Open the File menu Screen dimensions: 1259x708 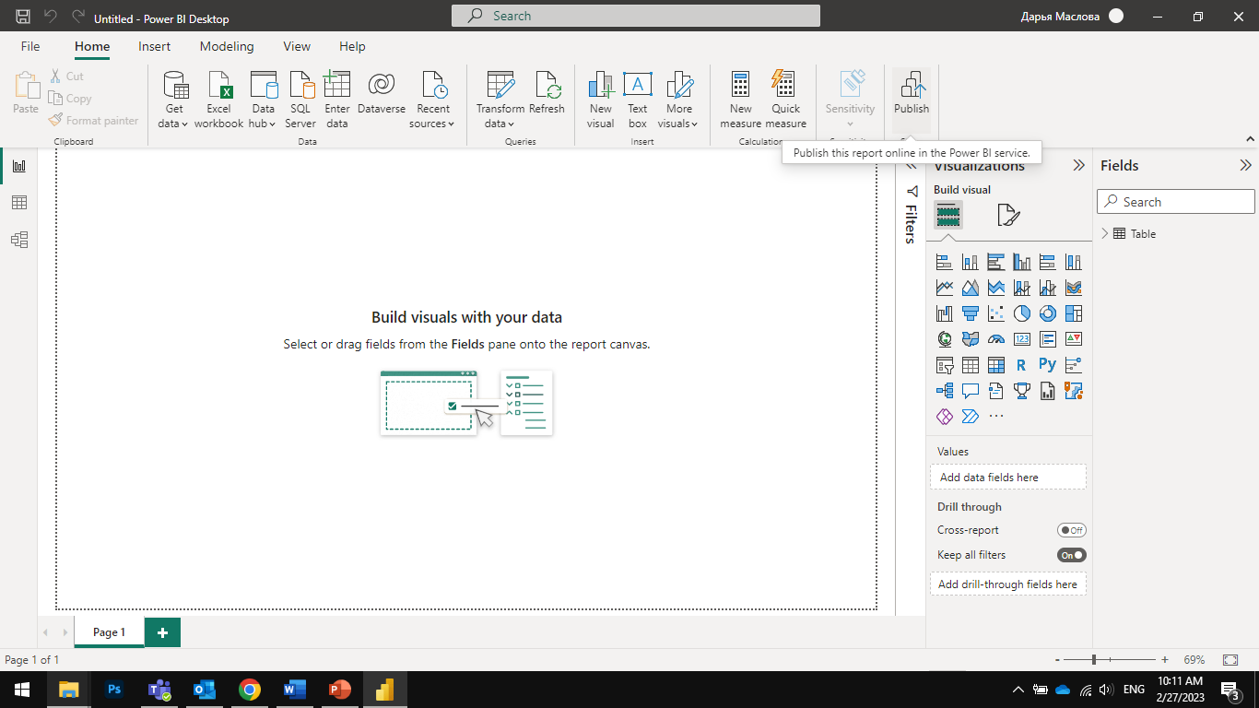(30, 46)
